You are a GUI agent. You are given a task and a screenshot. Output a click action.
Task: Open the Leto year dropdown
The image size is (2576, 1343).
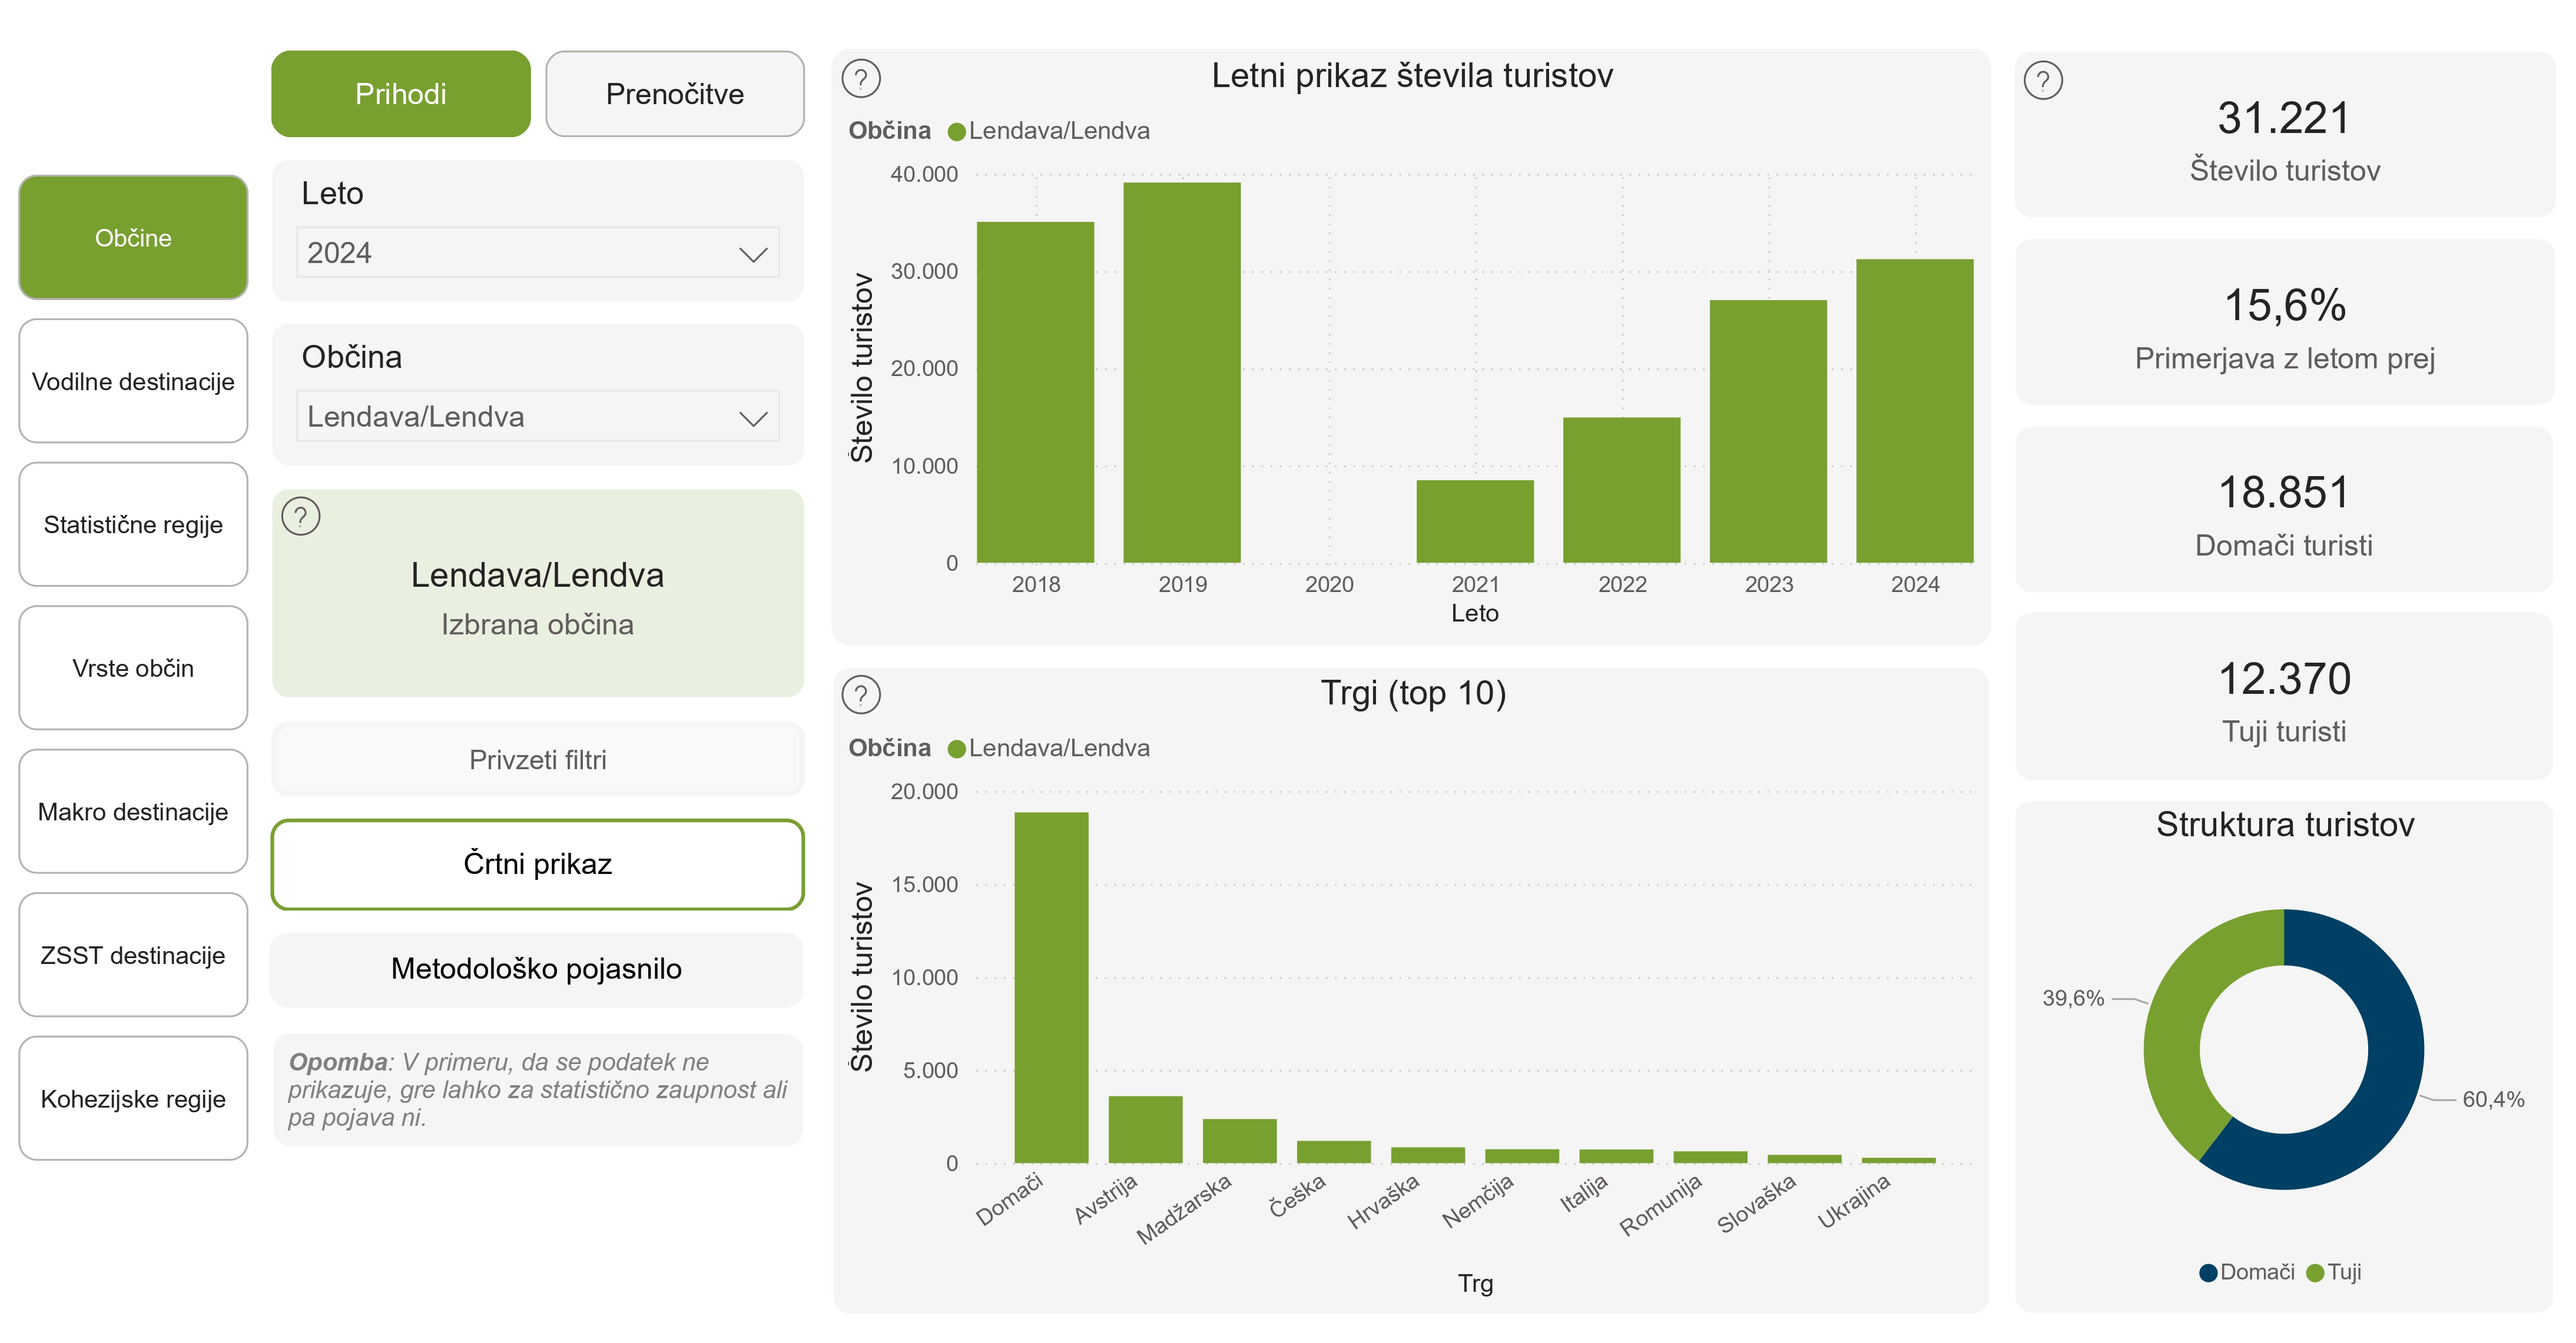(537, 253)
